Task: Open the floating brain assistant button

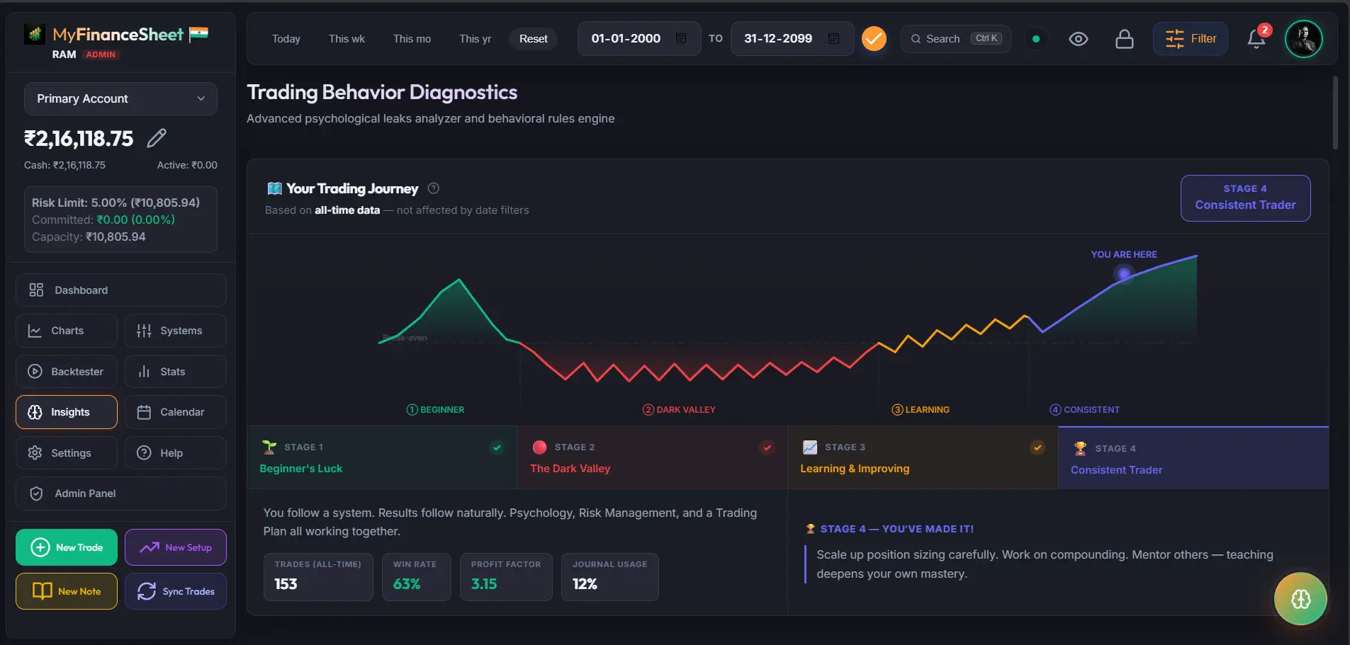Action: [1300, 599]
